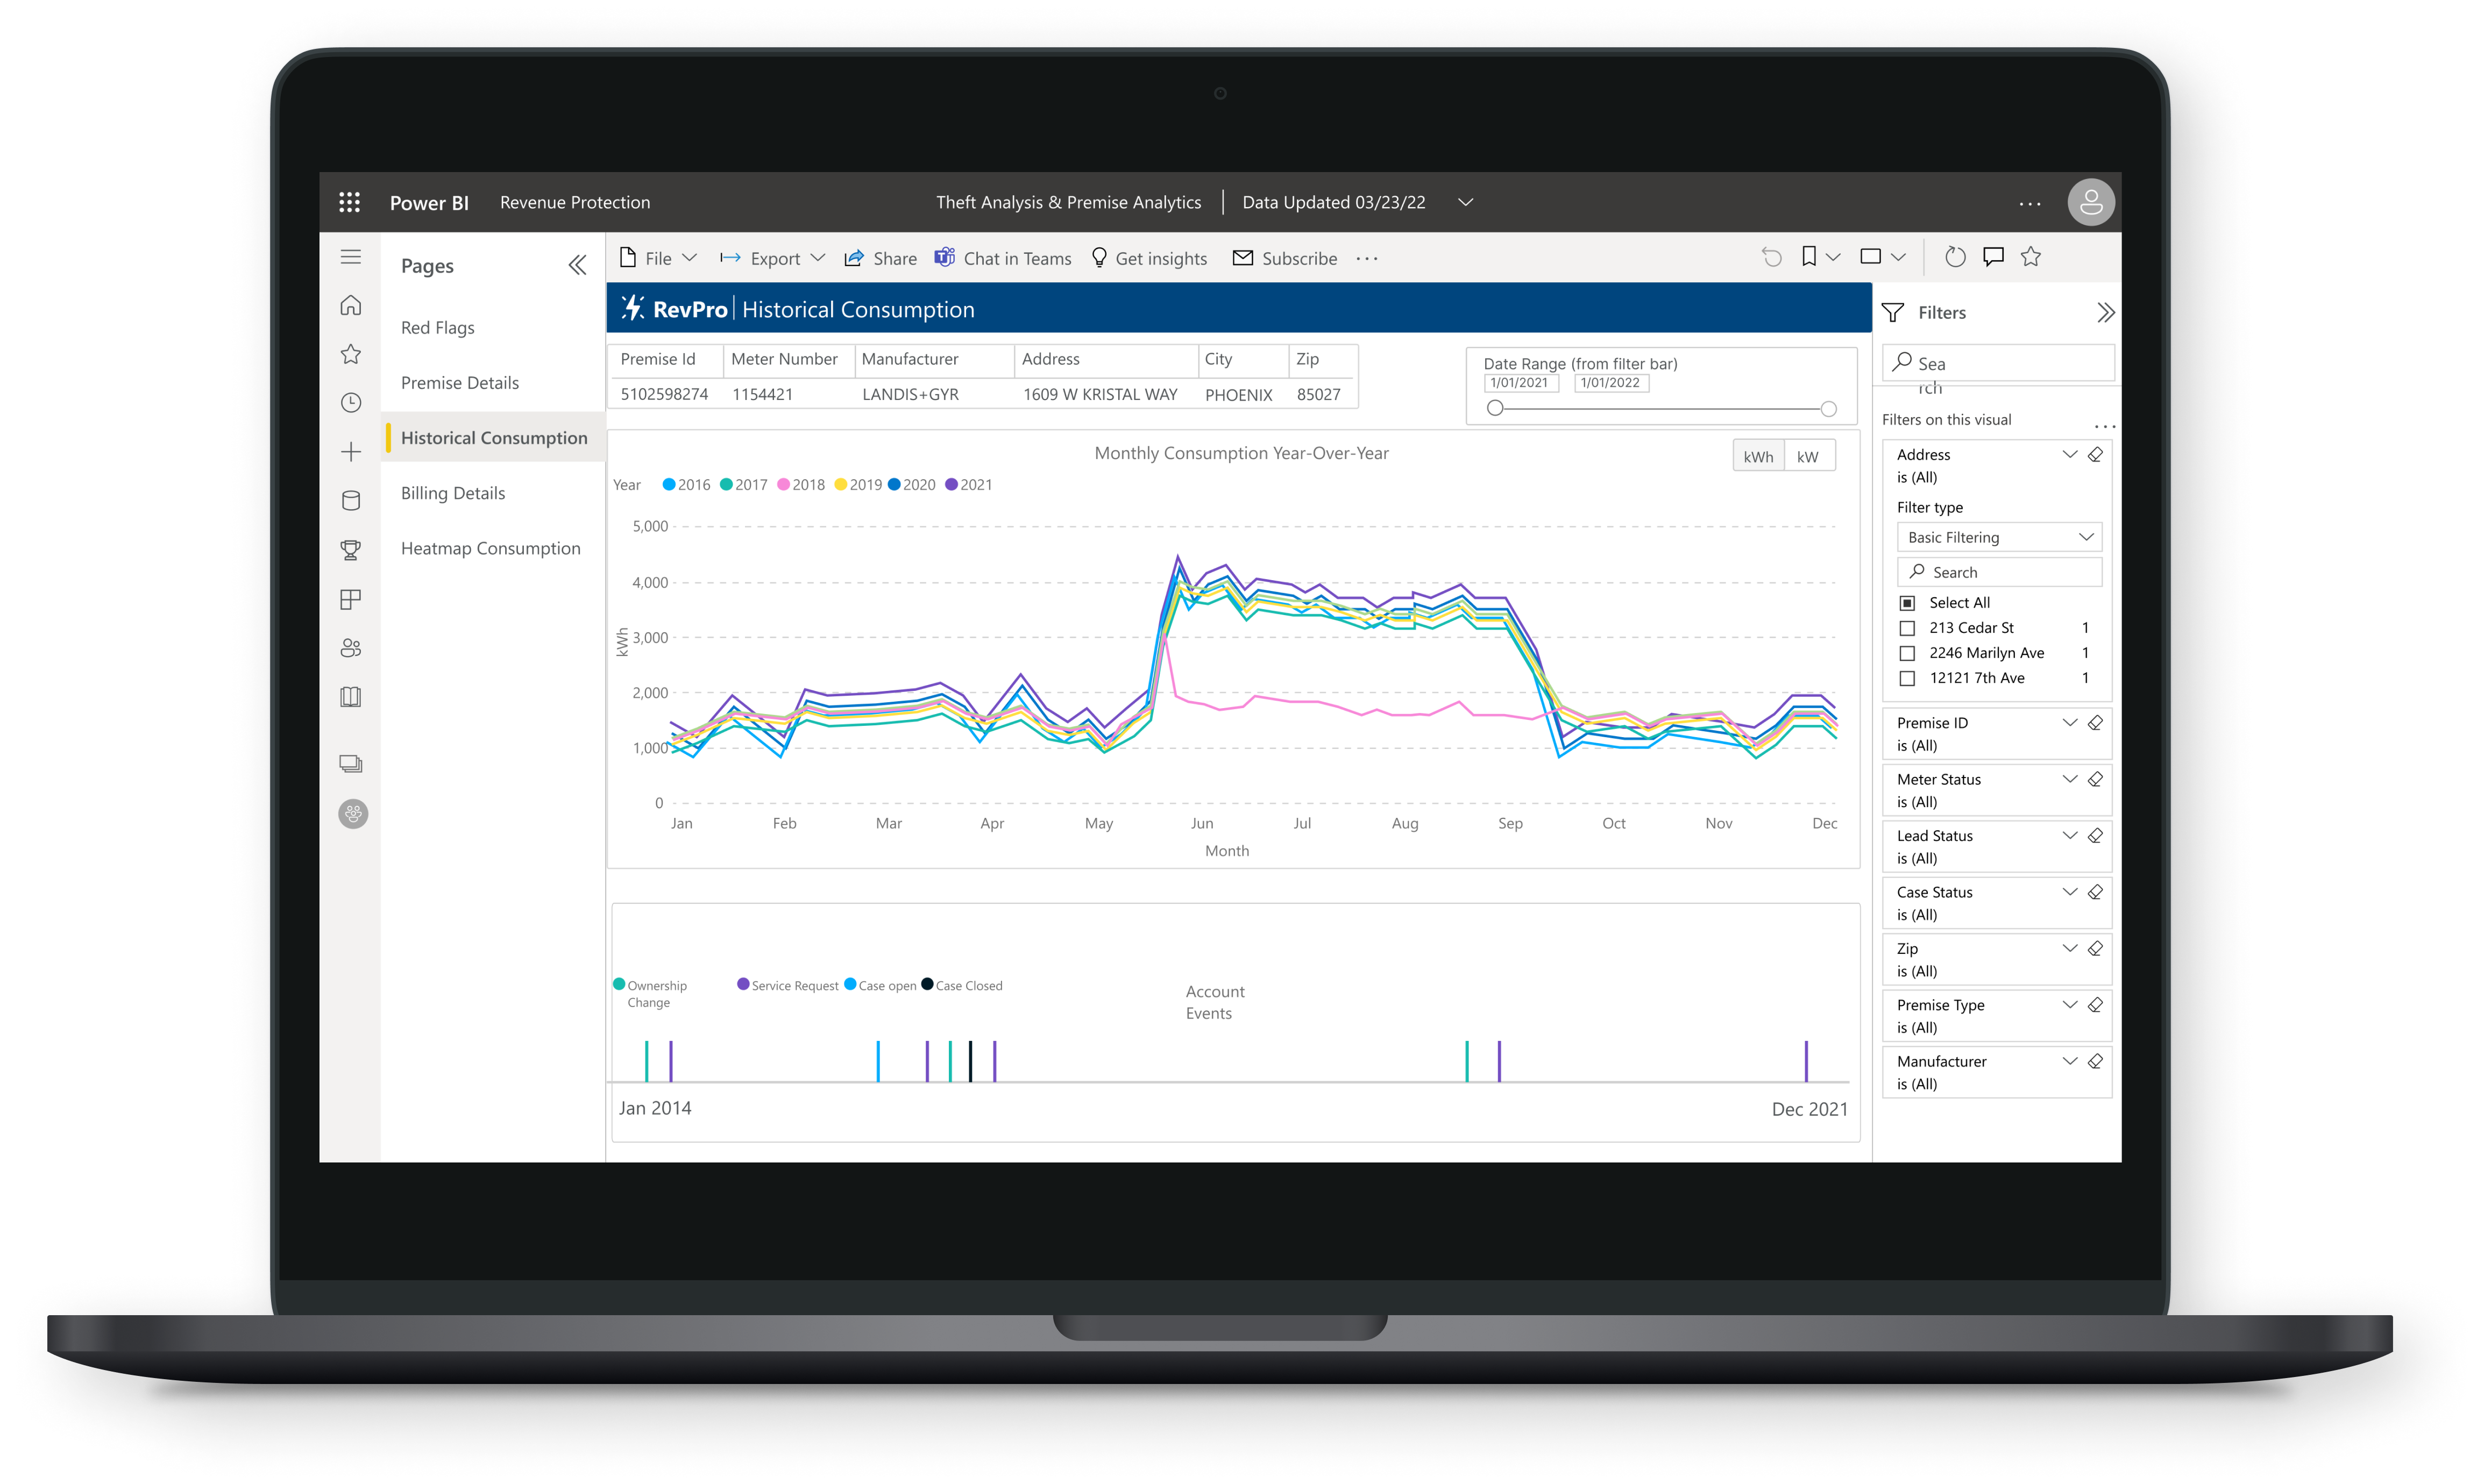2484x1484 pixels.
Task: Expand the Meter Status filter card
Action: click(x=2070, y=779)
